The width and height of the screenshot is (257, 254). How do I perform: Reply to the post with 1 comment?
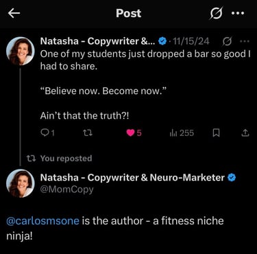[47, 132]
